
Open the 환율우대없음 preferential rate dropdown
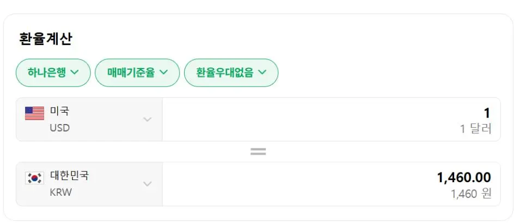click(x=231, y=73)
